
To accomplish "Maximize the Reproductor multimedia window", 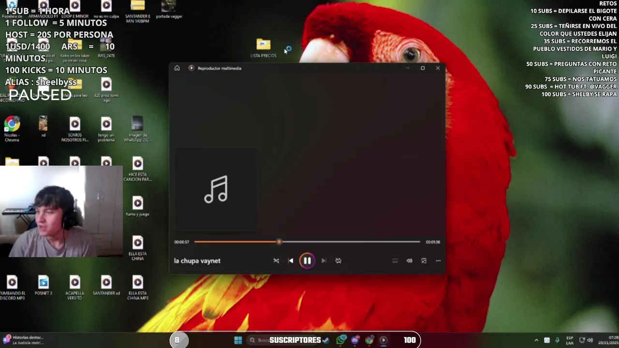I will (423, 68).
